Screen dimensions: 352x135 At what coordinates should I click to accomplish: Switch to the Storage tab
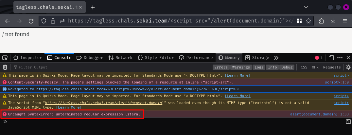point(257,58)
